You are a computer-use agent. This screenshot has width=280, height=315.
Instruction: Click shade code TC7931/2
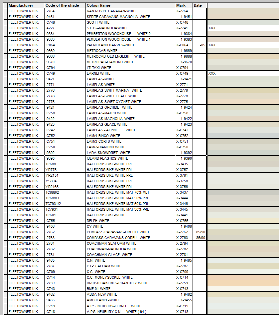(53, 204)
